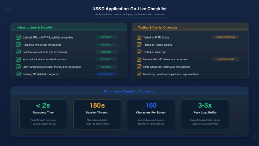Click REQUIRED badge beside Input validation item
The image size is (259, 146).
coord(106,59)
